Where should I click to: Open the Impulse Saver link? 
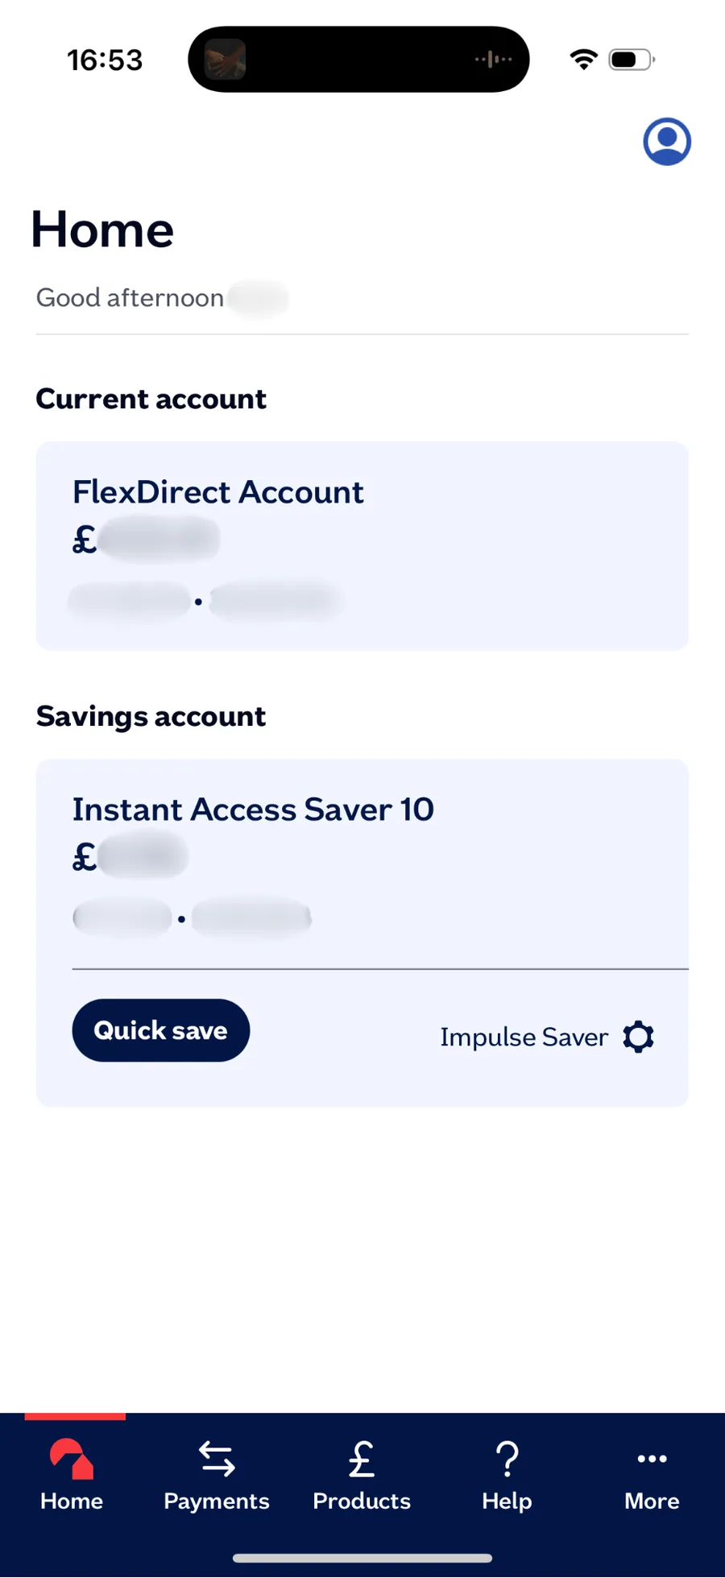click(524, 1037)
